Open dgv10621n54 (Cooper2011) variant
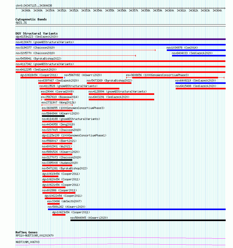Screen dimensions: 233x248 [x=61, y=185]
